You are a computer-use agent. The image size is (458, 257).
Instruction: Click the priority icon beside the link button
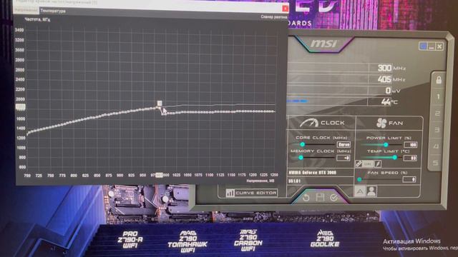tap(378, 163)
